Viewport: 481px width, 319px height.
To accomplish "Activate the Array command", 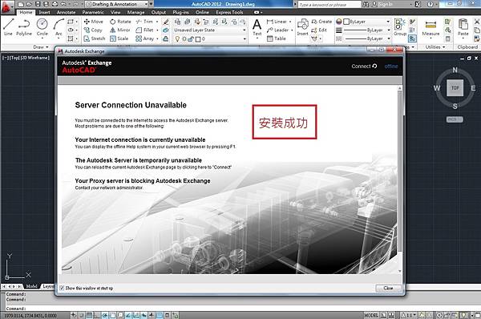I will click(145, 38).
